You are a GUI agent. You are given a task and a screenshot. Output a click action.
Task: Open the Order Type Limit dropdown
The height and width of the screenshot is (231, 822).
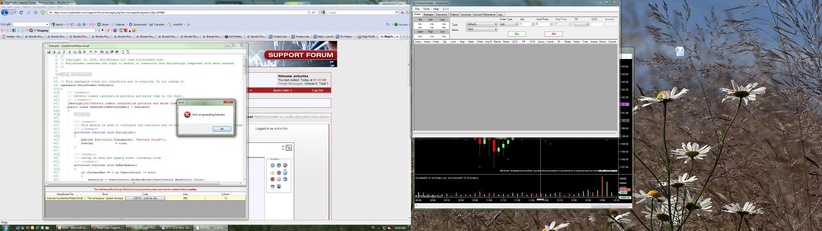509,24
